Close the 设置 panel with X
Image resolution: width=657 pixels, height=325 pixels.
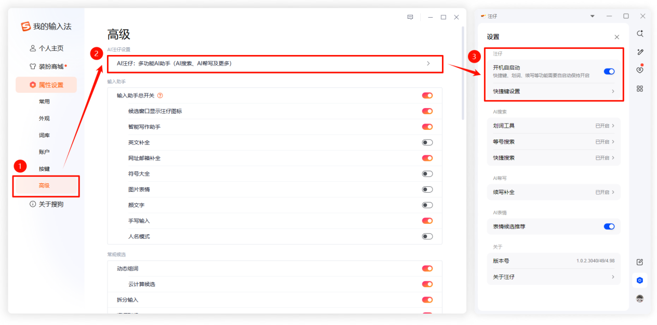(x=616, y=37)
